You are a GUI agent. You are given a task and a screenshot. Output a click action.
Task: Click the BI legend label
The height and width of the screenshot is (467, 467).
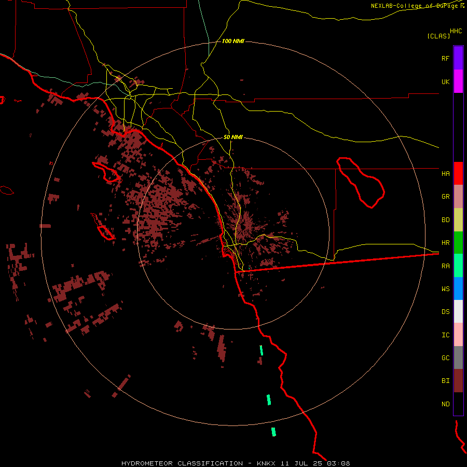pos(445,381)
